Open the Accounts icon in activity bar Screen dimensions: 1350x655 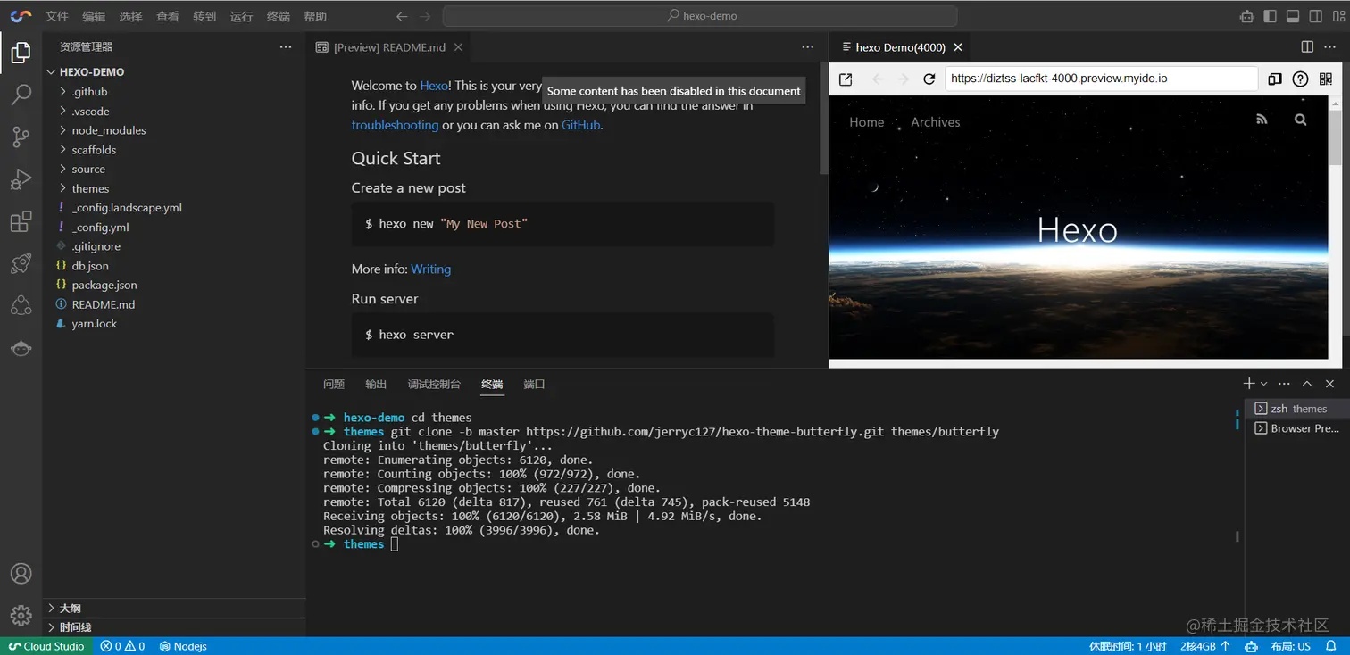[x=21, y=574]
